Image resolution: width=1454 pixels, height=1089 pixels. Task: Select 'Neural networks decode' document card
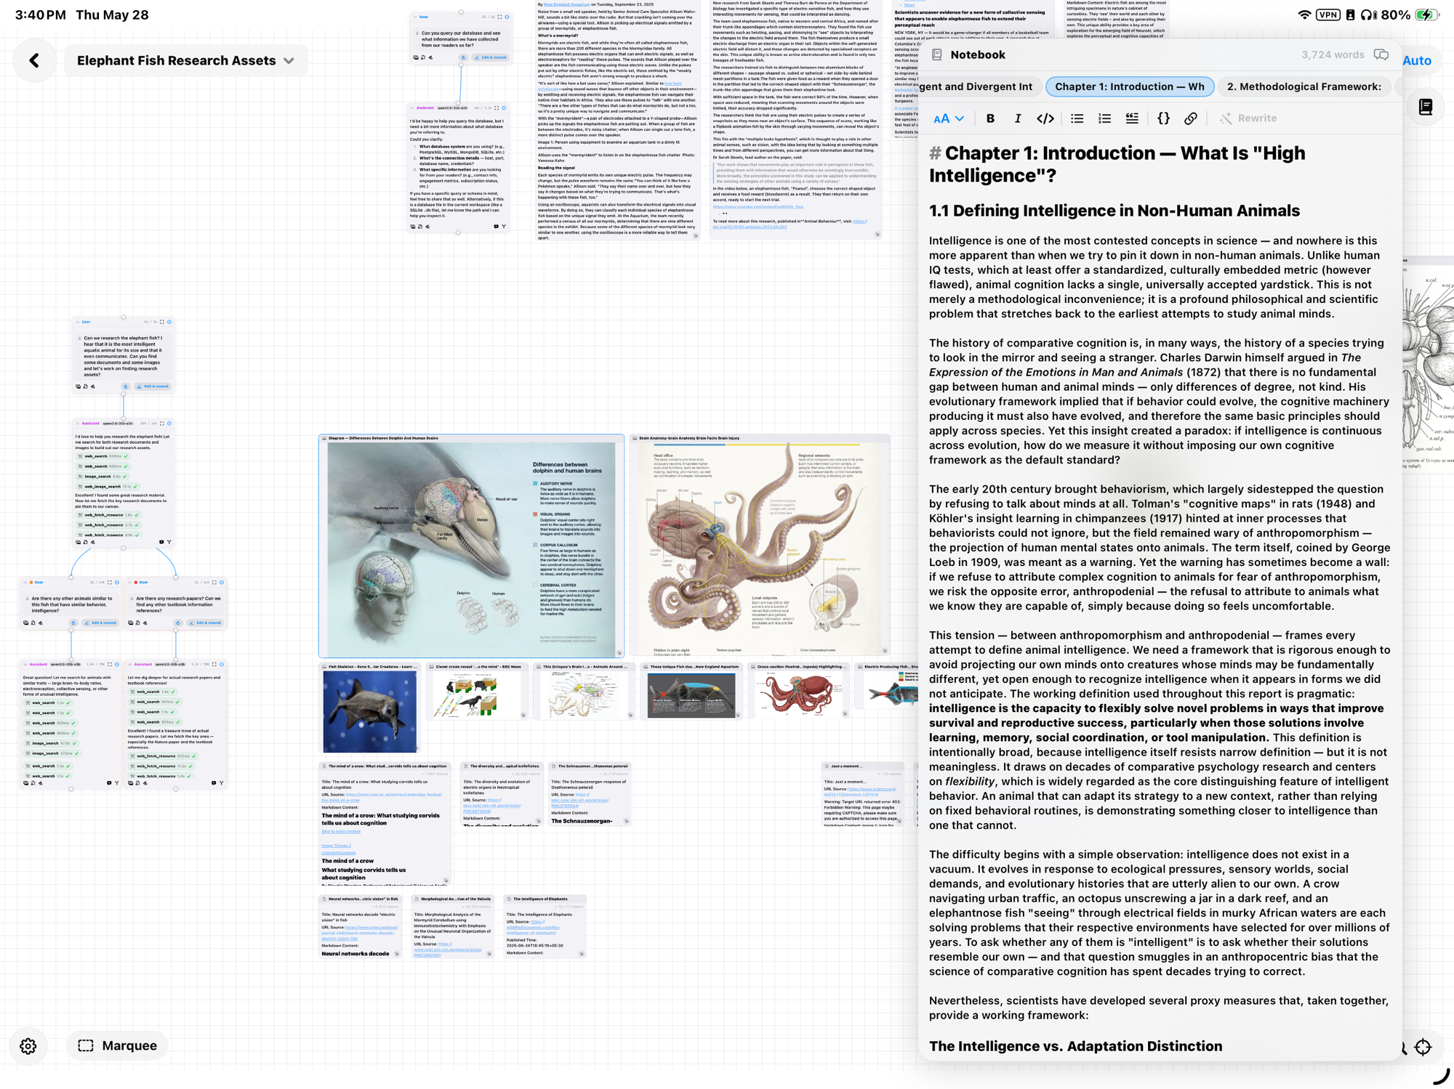pos(361,926)
